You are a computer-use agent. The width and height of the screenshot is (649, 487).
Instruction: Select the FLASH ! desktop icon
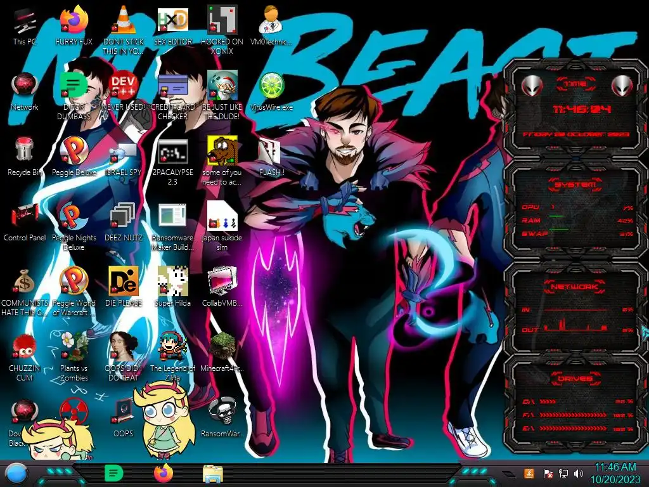point(271,157)
